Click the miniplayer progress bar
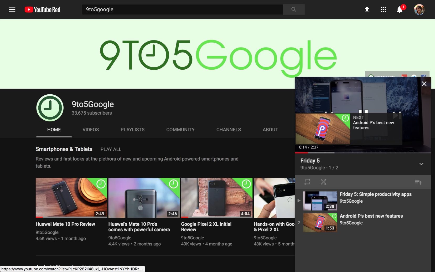This screenshot has width=435, height=272. point(362,152)
